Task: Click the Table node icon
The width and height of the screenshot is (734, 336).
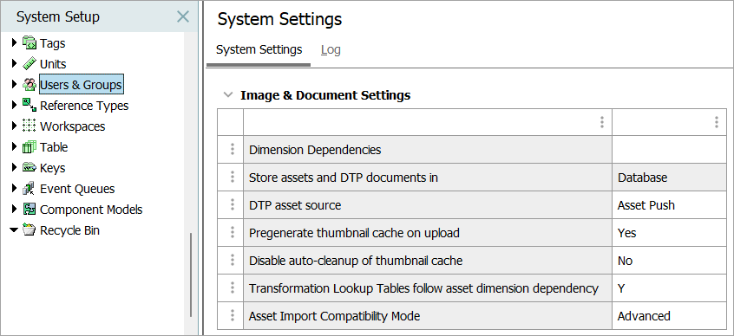Action: point(29,146)
